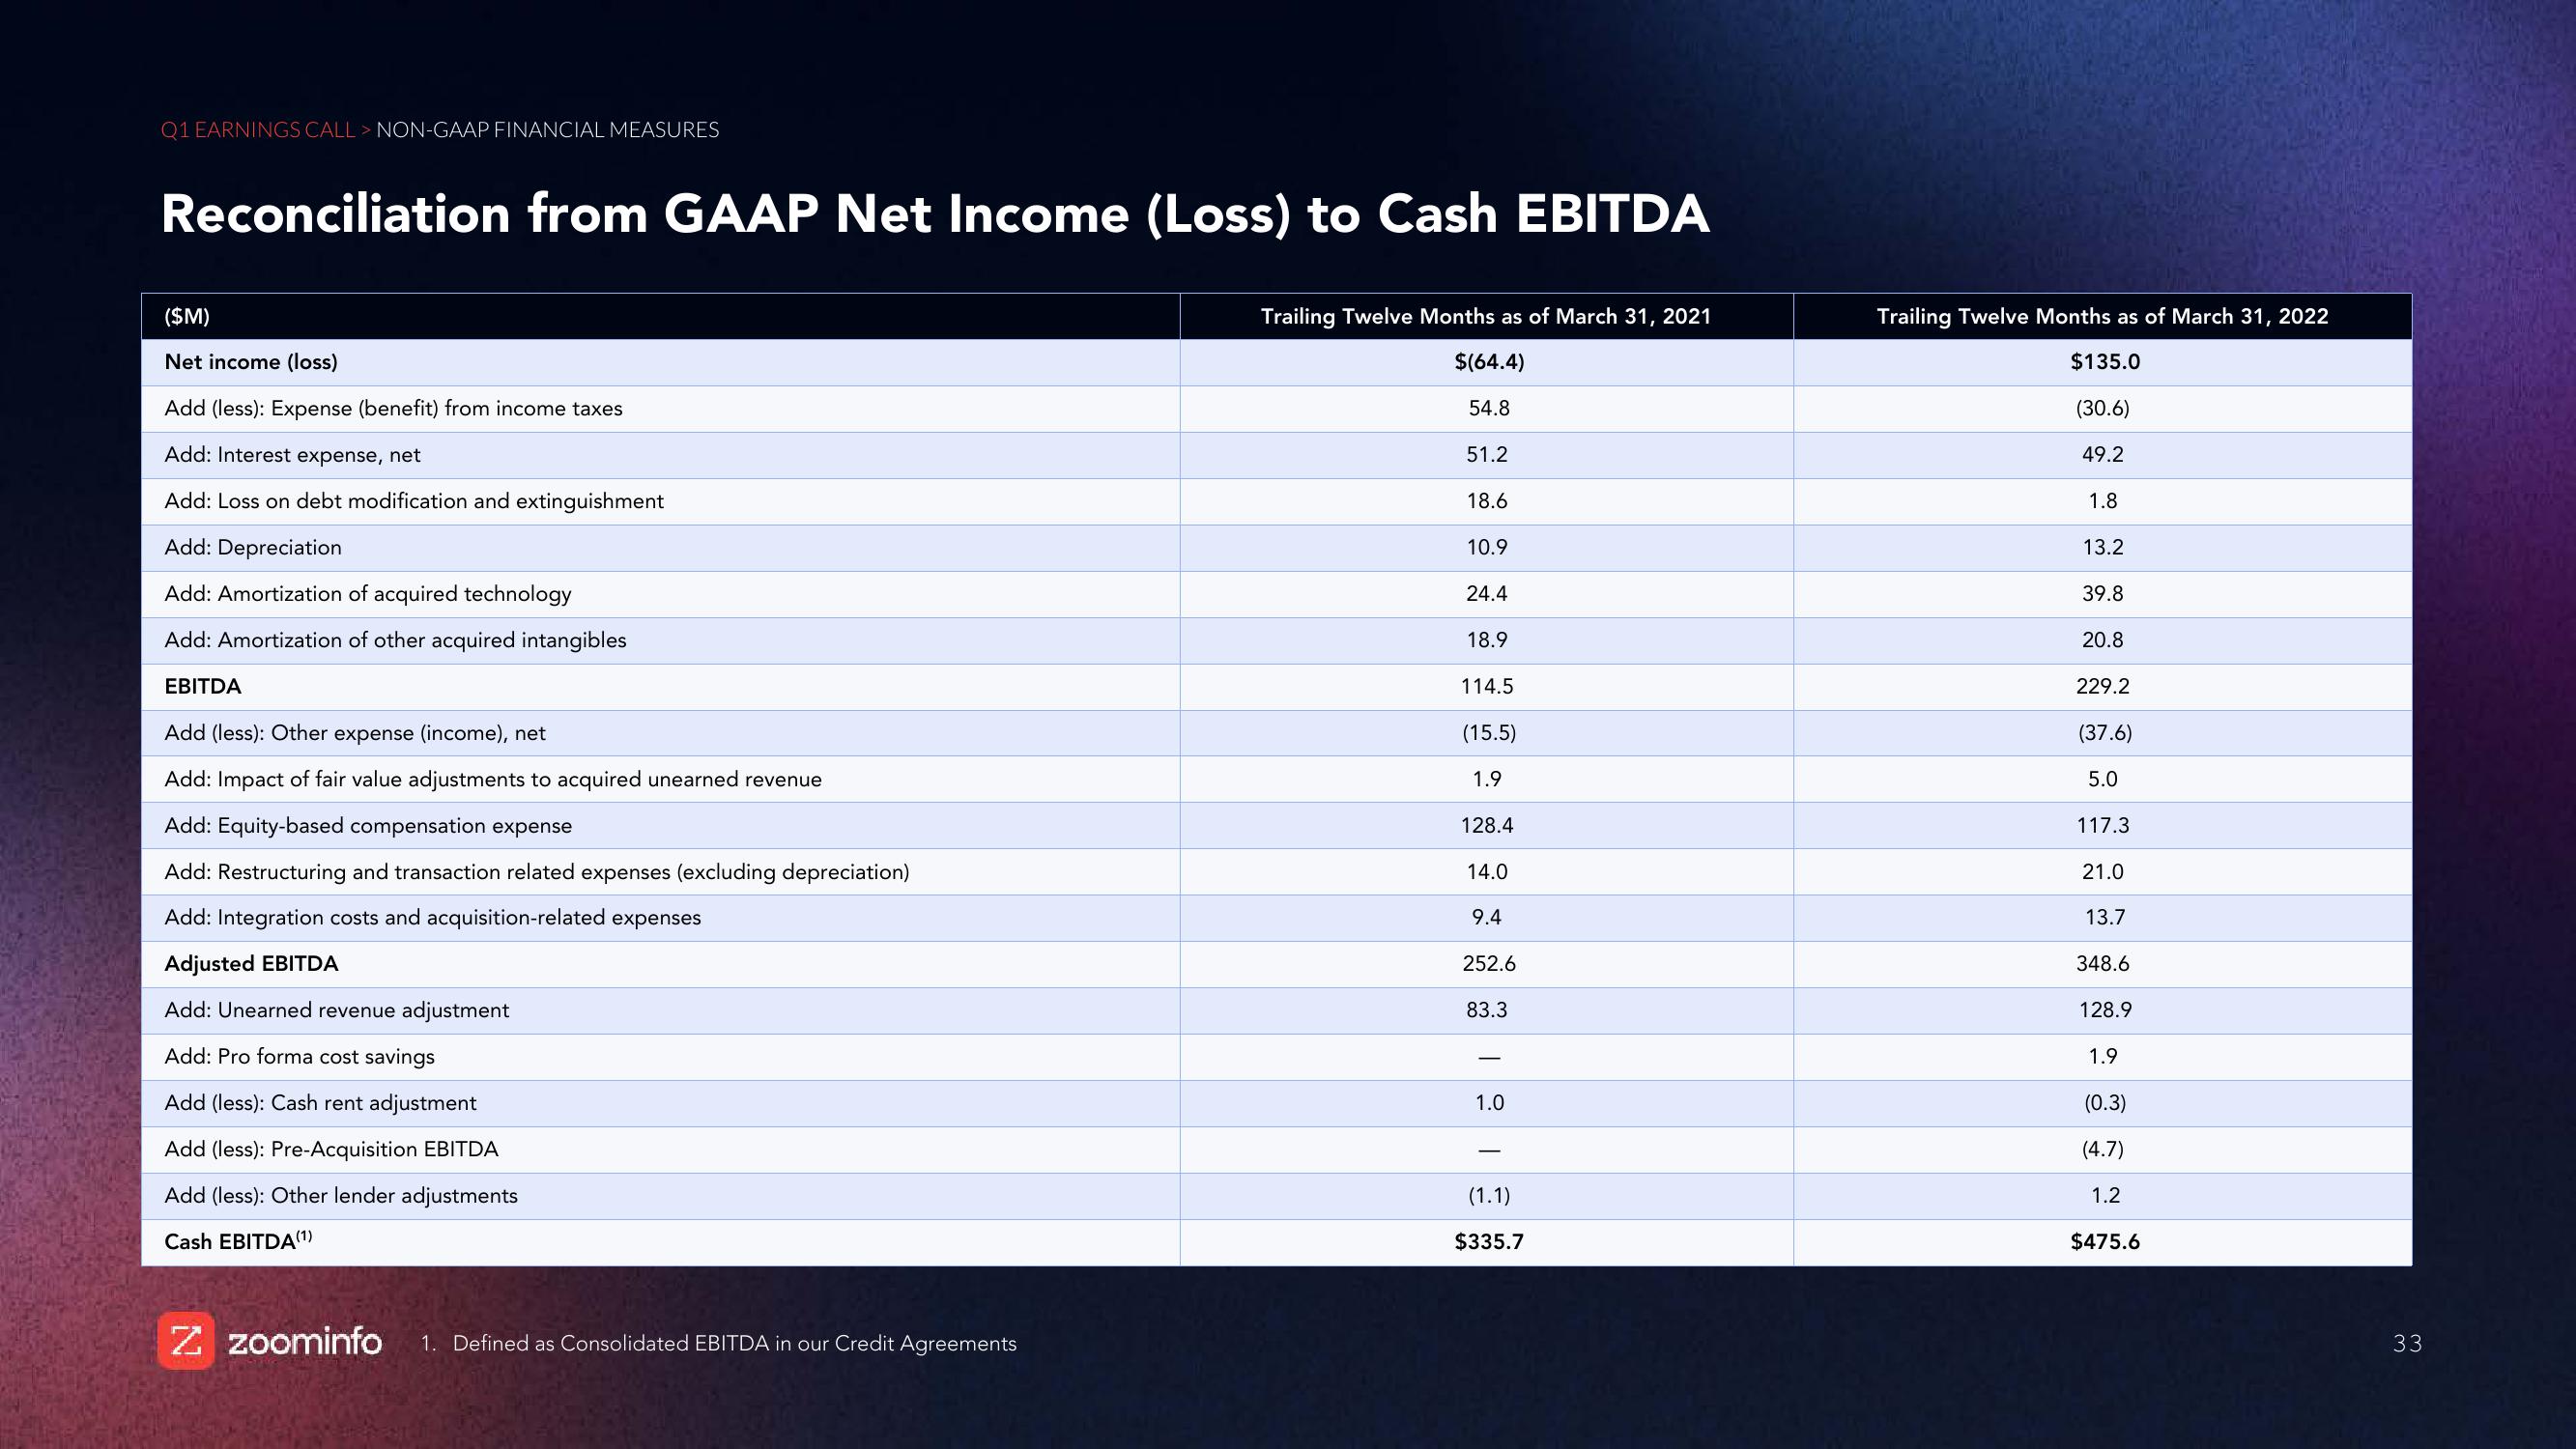Click the (15.5) other expense value
Viewport: 2576px width, 1449px height.
(1489, 733)
